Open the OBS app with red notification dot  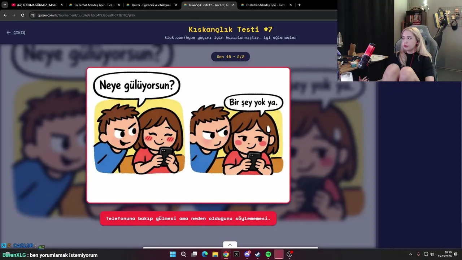click(289, 254)
